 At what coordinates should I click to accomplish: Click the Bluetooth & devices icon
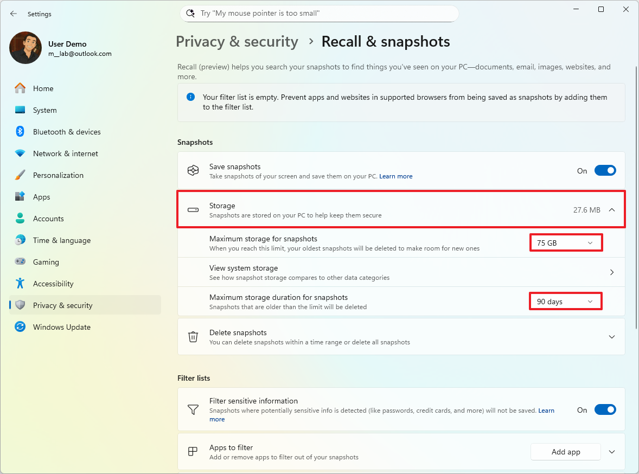tap(20, 132)
